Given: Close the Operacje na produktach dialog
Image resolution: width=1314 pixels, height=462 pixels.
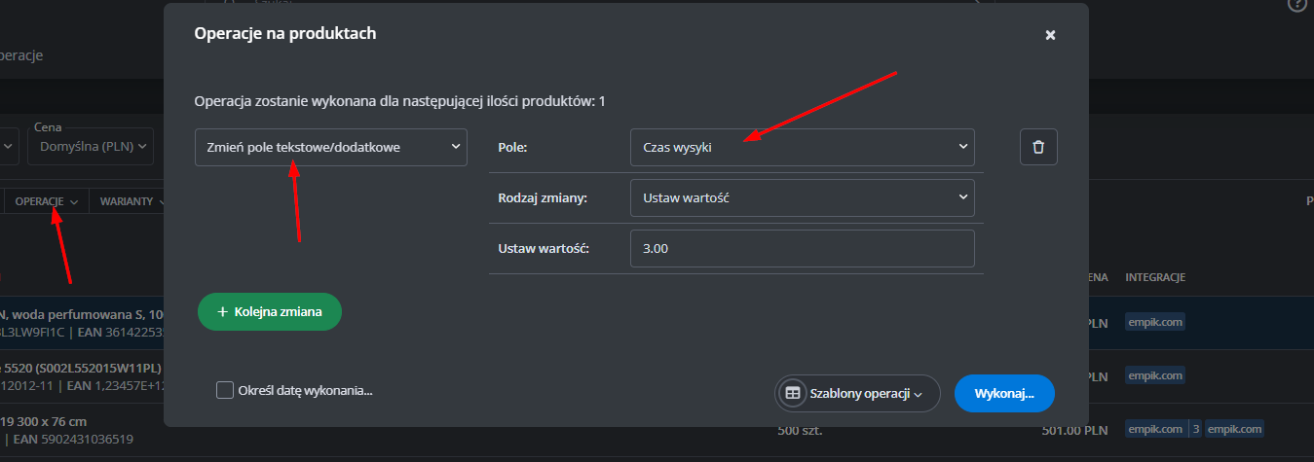Looking at the screenshot, I should click(1050, 35).
